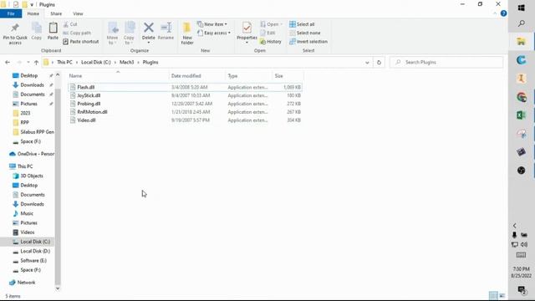The height and width of the screenshot is (301, 535).
Task: Switch to large icons view in status bar
Action: [502, 295]
